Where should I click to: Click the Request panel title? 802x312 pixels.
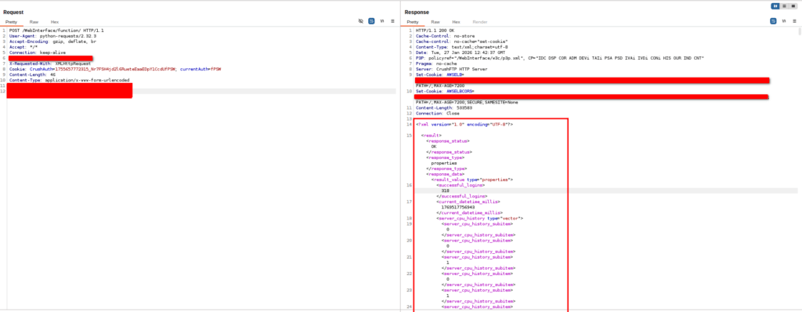(13, 12)
